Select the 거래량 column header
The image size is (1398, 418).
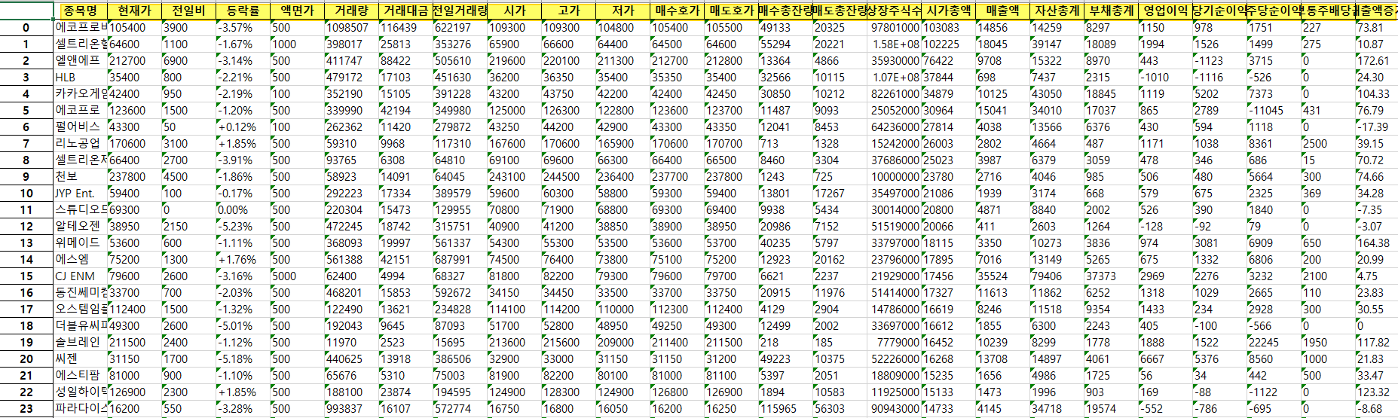pos(352,11)
